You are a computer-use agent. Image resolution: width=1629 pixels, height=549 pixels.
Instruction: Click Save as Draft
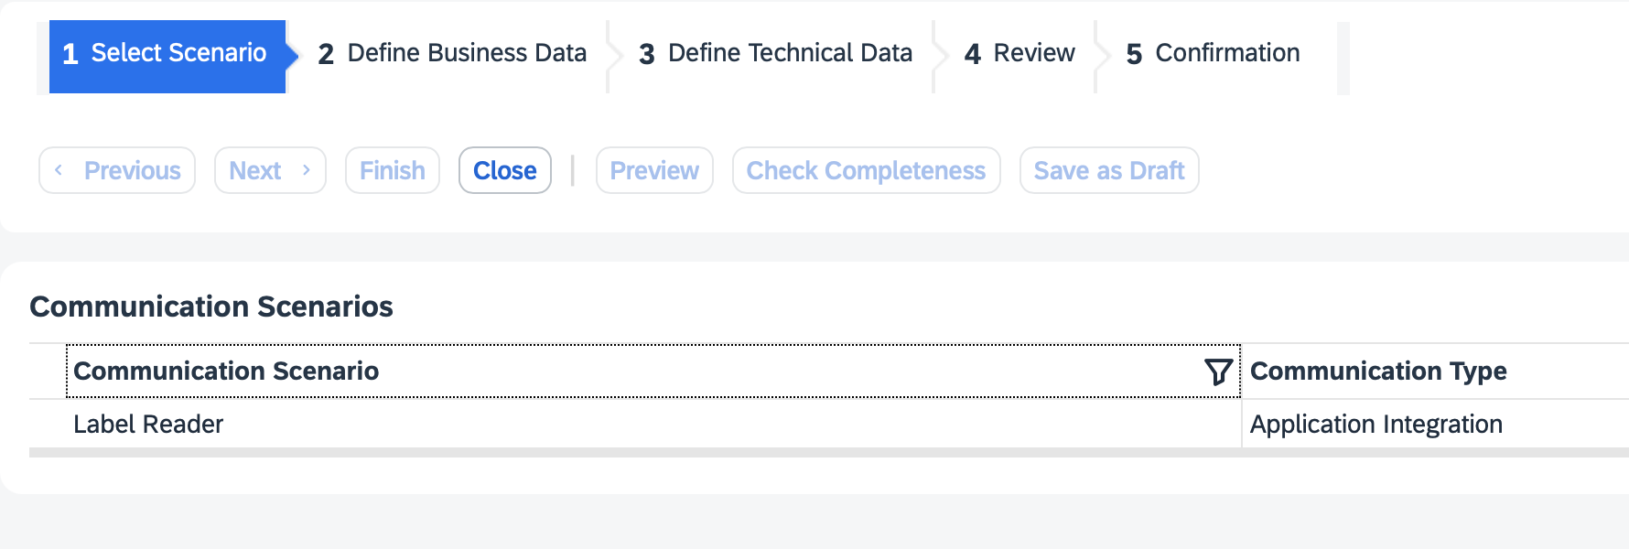1109,171
